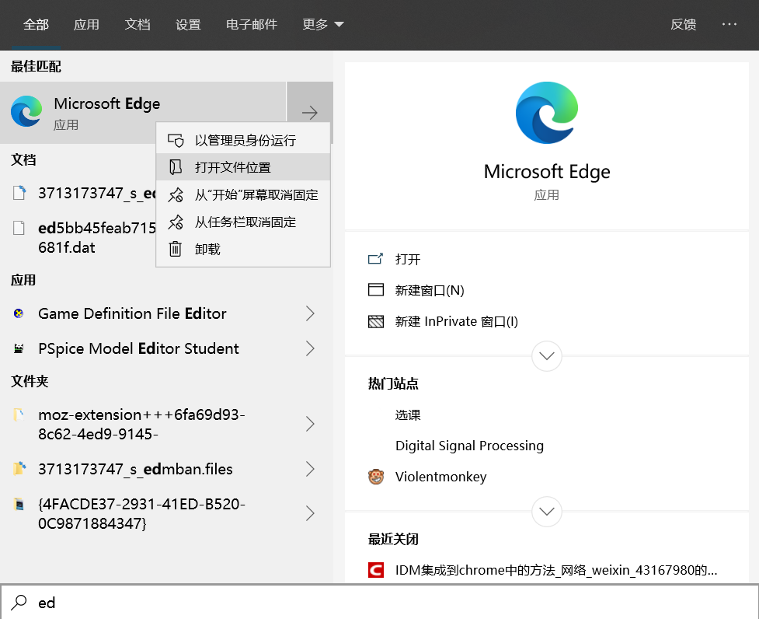Select 从"开始"屏幕取消固定
The image size is (759, 619).
tap(243, 194)
